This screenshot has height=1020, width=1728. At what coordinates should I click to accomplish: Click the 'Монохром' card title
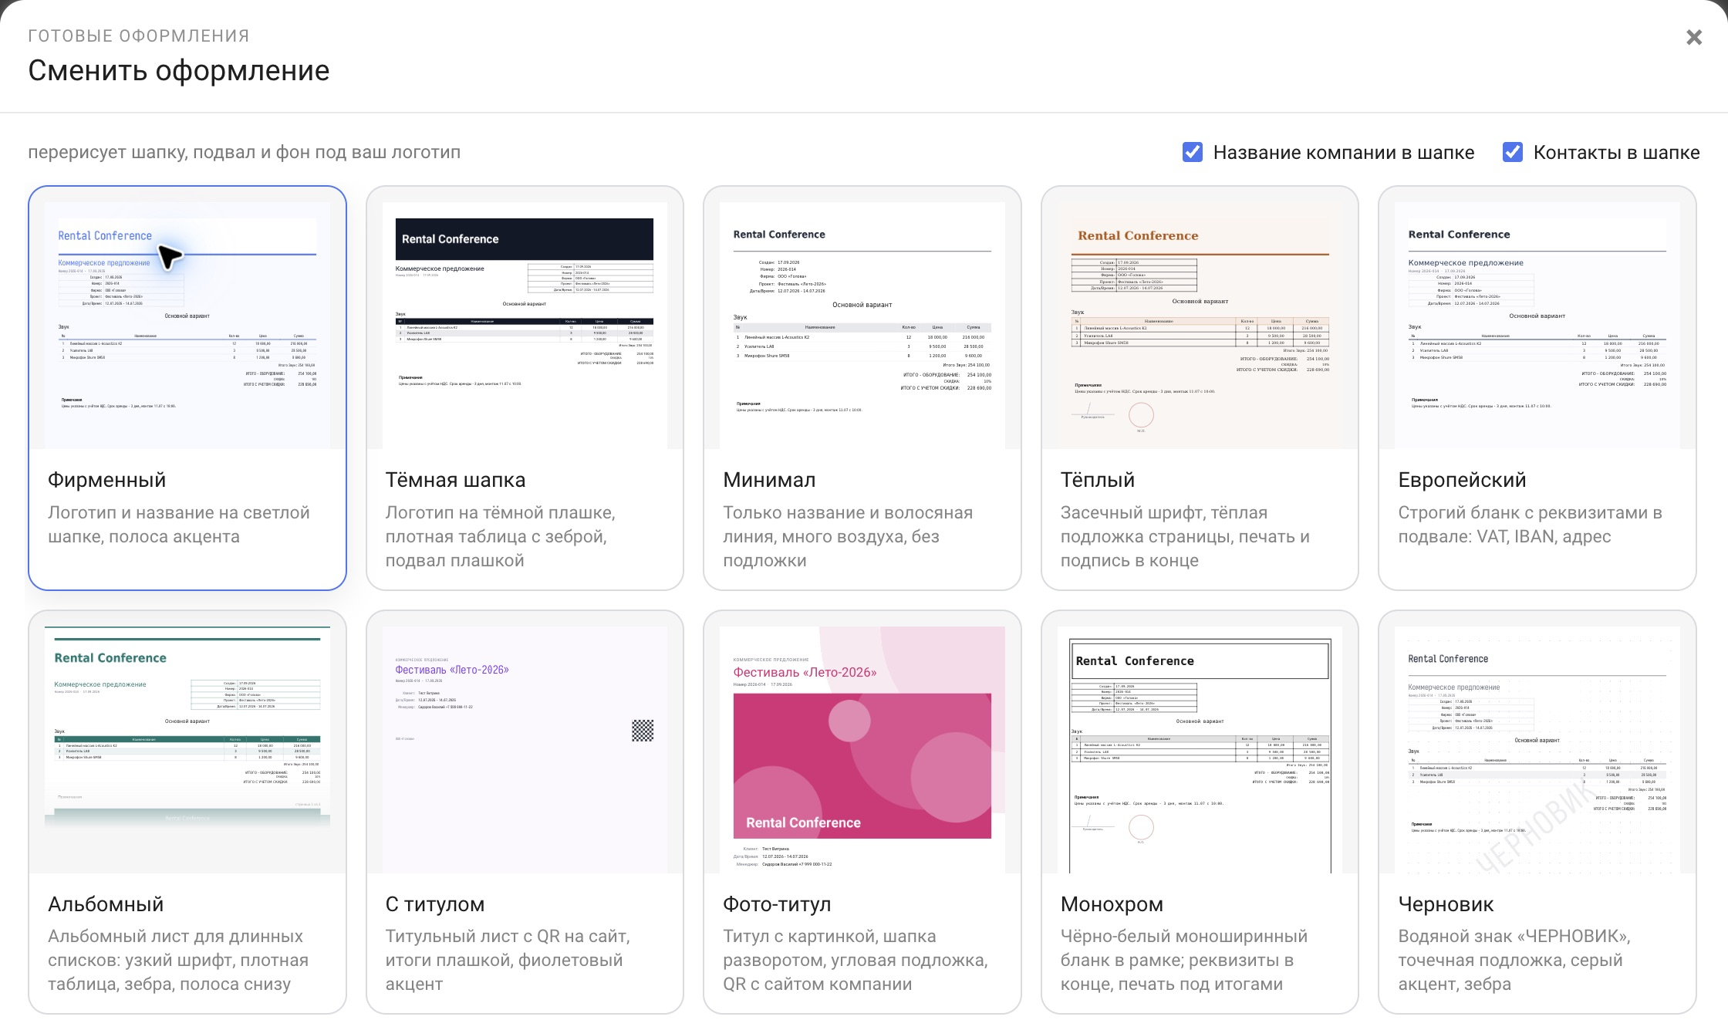(1112, 904)
